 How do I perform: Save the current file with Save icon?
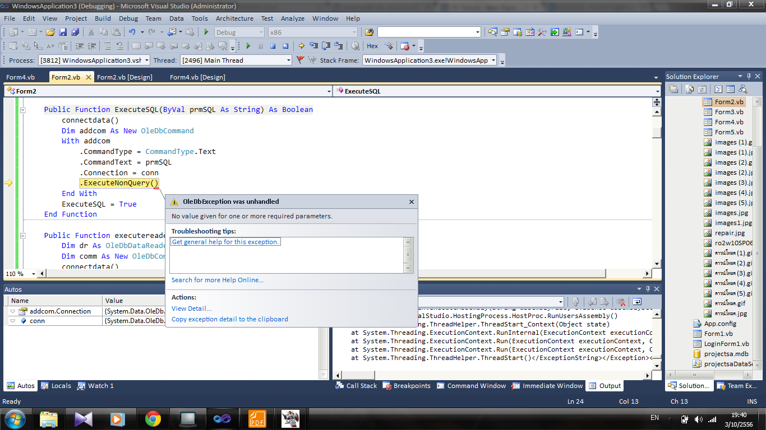(x=63, y=32)
